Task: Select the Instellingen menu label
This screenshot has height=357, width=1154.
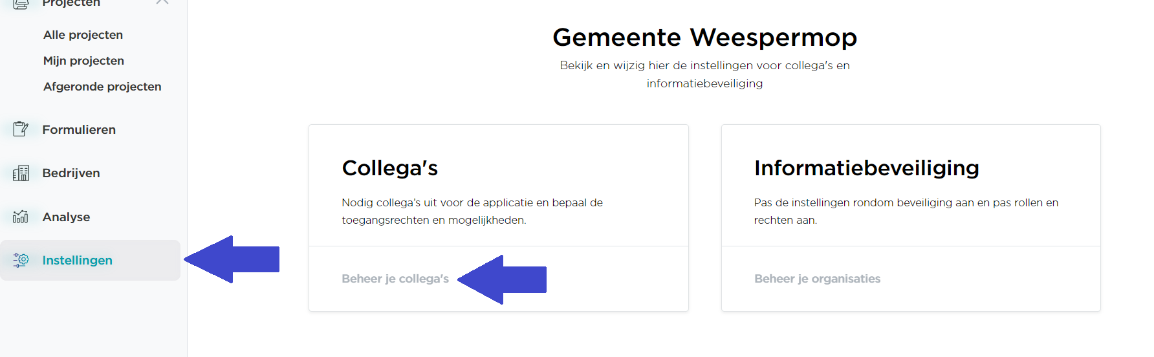Action: pyautogui.click(x=78, y=260)
